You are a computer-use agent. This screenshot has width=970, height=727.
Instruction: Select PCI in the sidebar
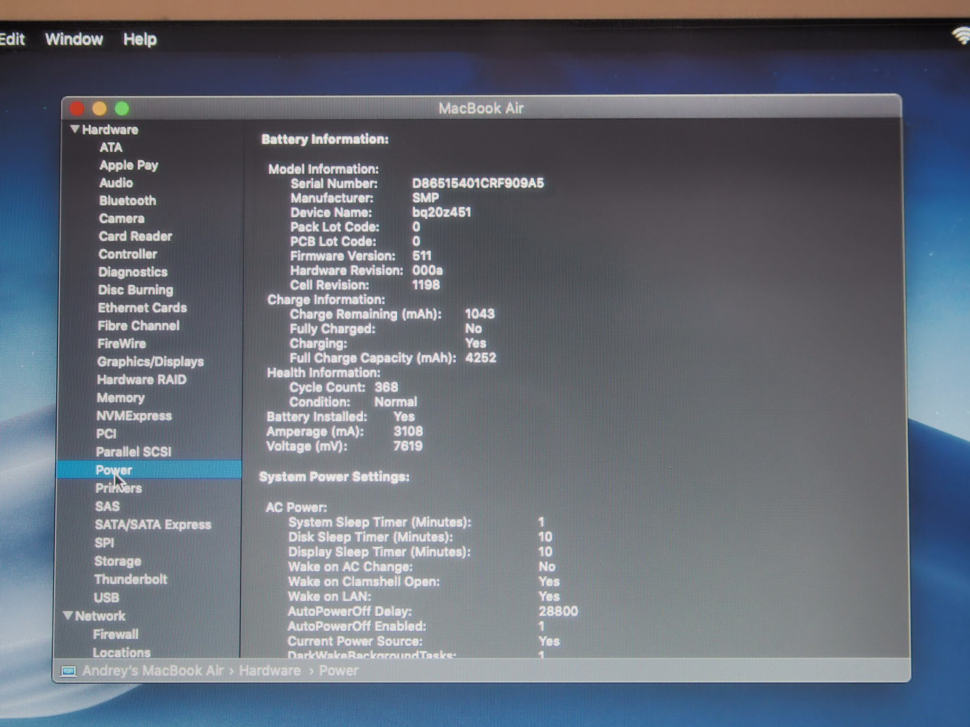tap(106, 434)
